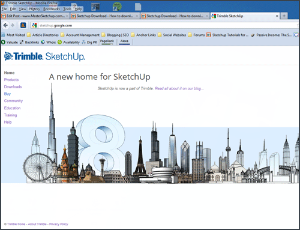300x230 pixels.
Task: Open the Sketchup Tutorials for... bookmark
Action: pyautogui.click(x=227, y=35)
